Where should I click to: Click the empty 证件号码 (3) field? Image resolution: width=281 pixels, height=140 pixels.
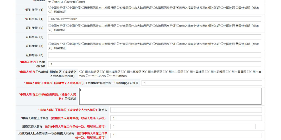coord(155,55)
